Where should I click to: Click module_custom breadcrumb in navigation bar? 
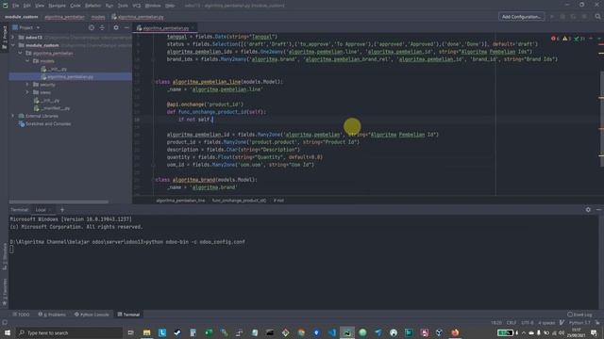[22, 17]
